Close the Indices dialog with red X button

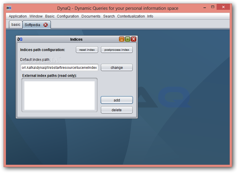pos(134,39)
